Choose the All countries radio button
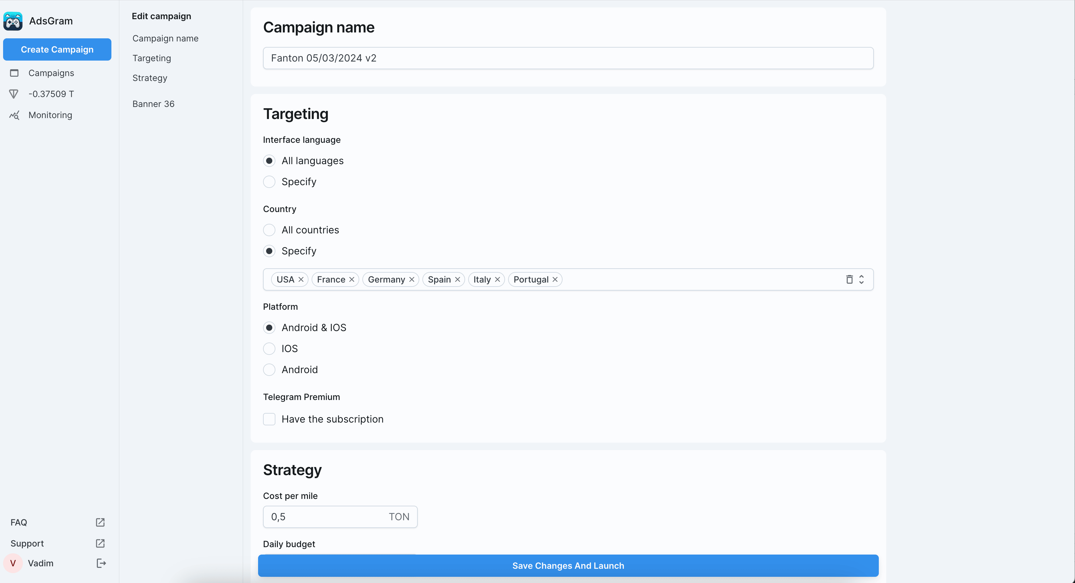Image resolution: width=1075 pixels, height=583 pixels. click(269, 230)
